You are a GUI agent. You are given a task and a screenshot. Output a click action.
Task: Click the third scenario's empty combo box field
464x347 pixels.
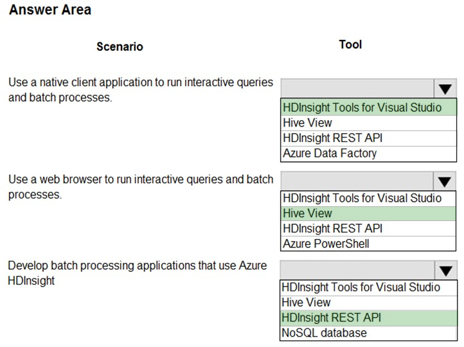click(357, 271)
